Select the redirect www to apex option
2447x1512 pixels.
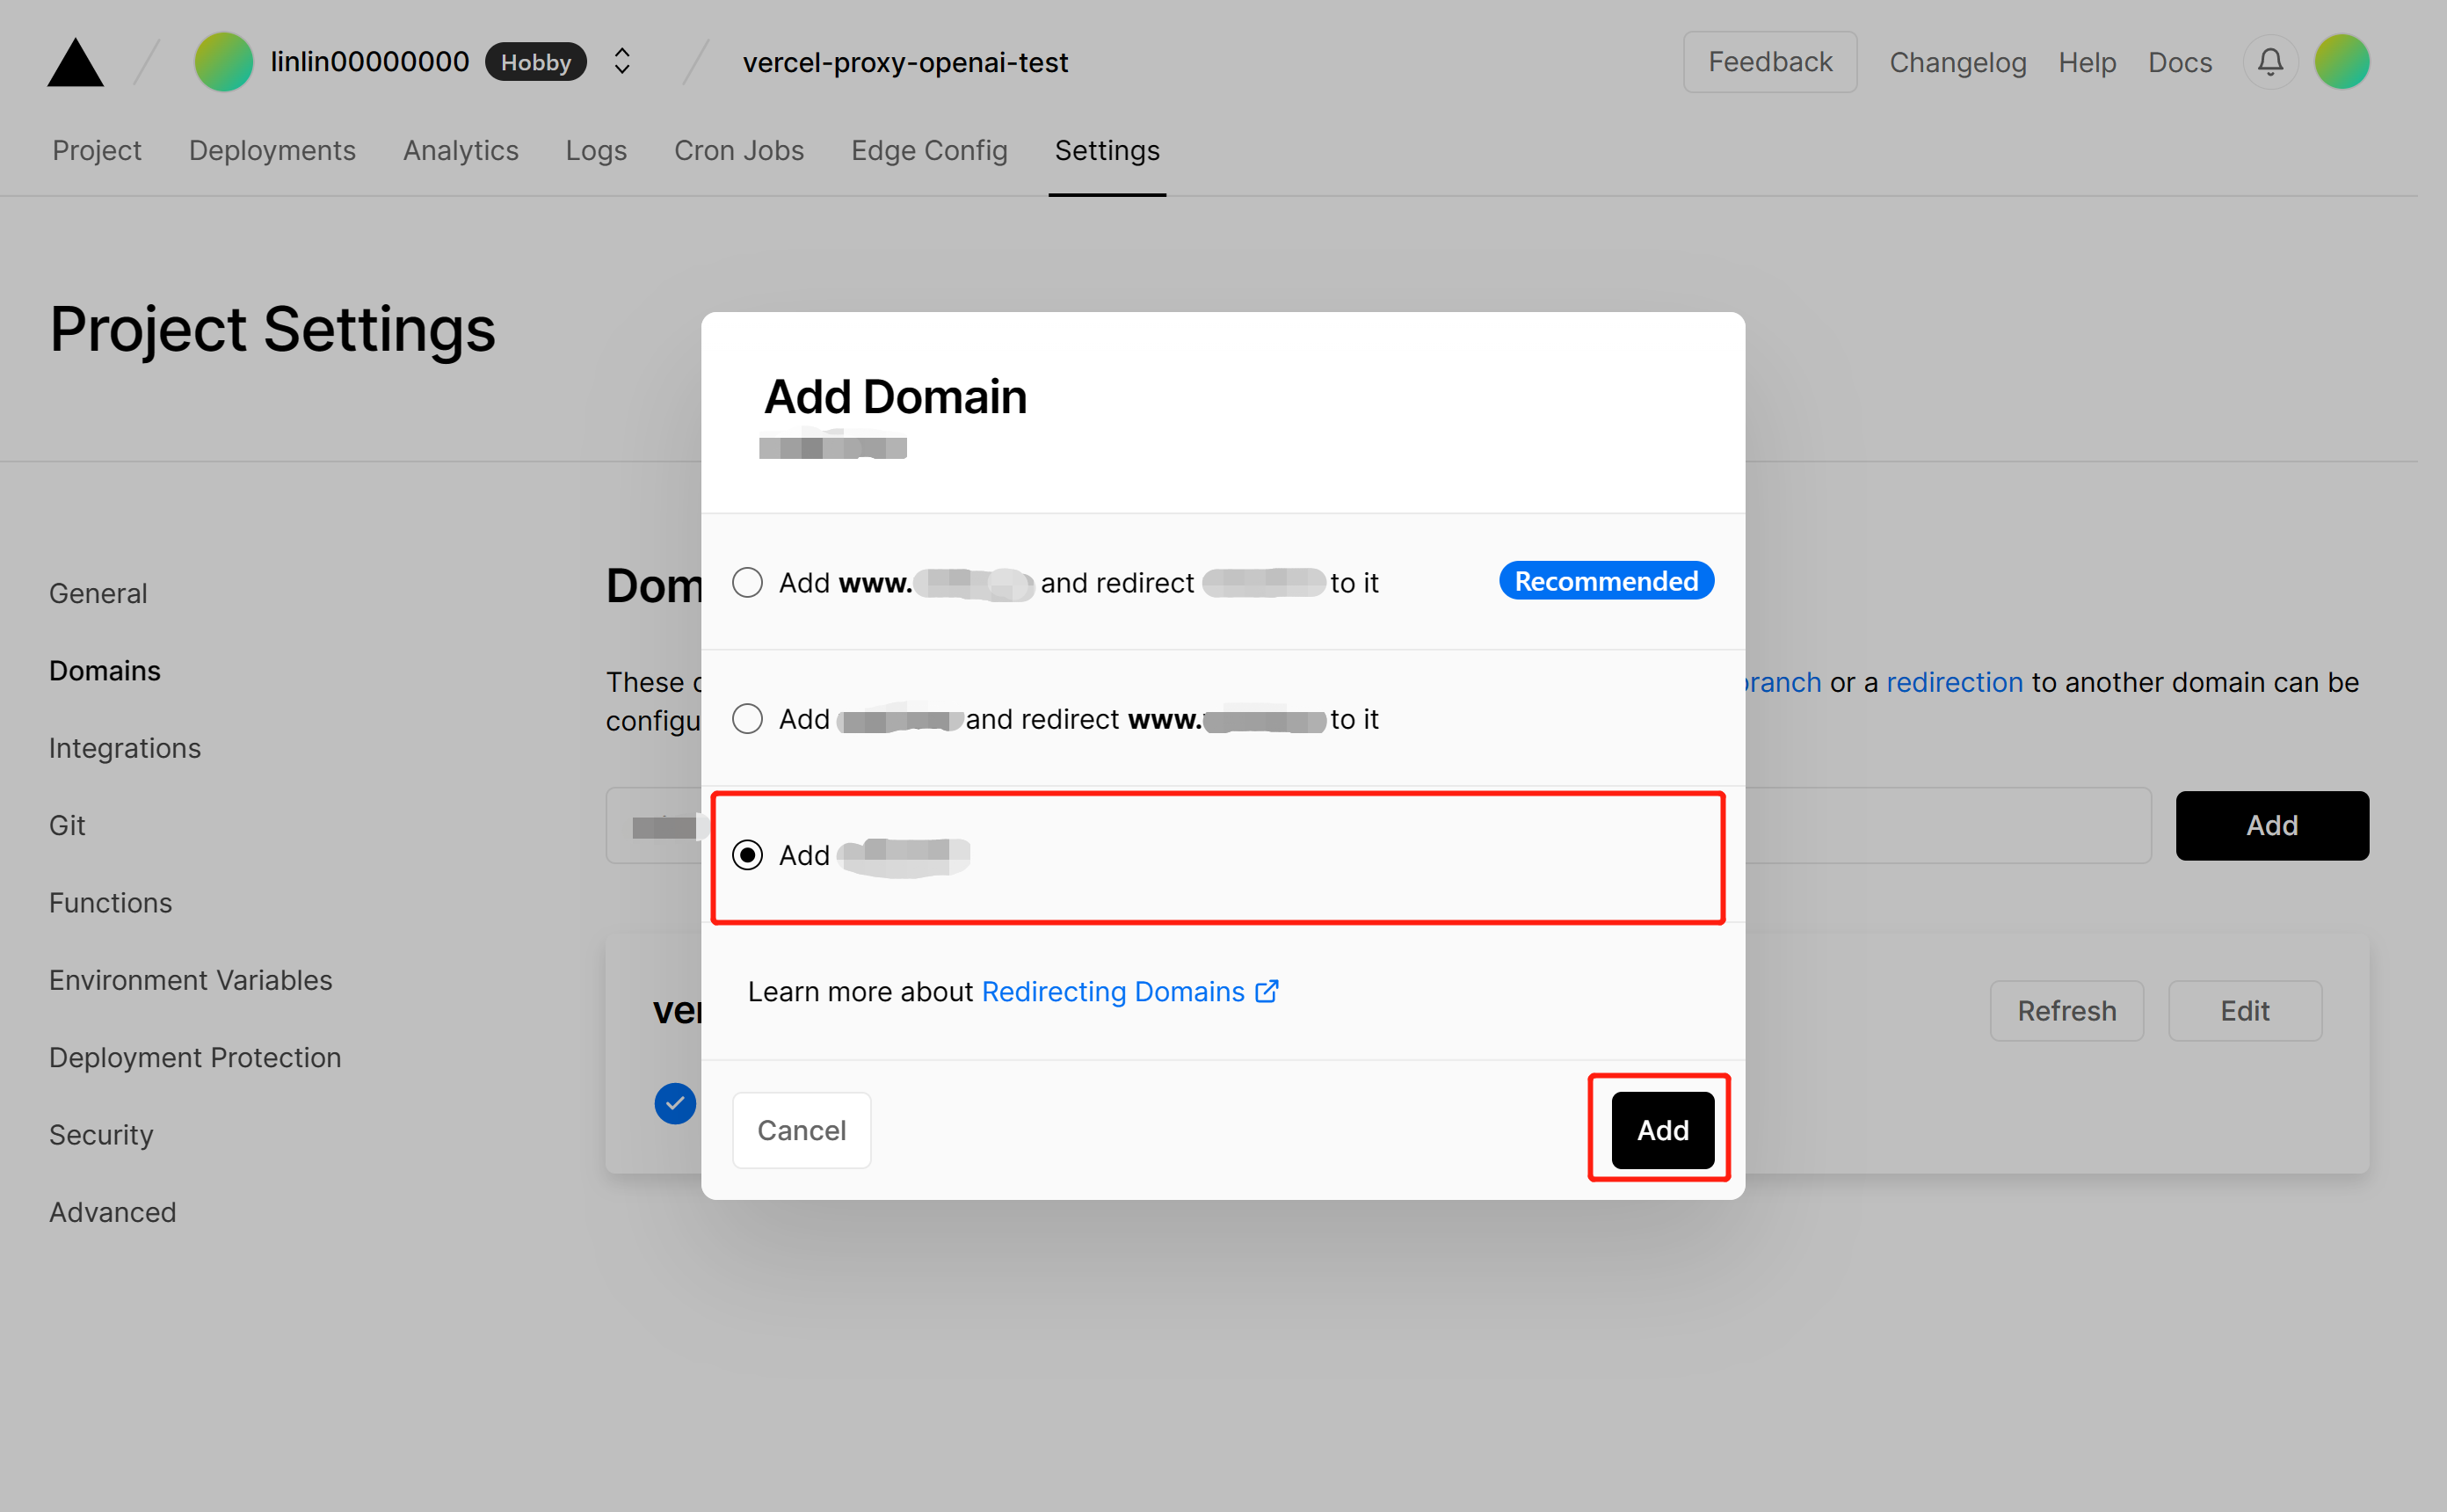748,719
